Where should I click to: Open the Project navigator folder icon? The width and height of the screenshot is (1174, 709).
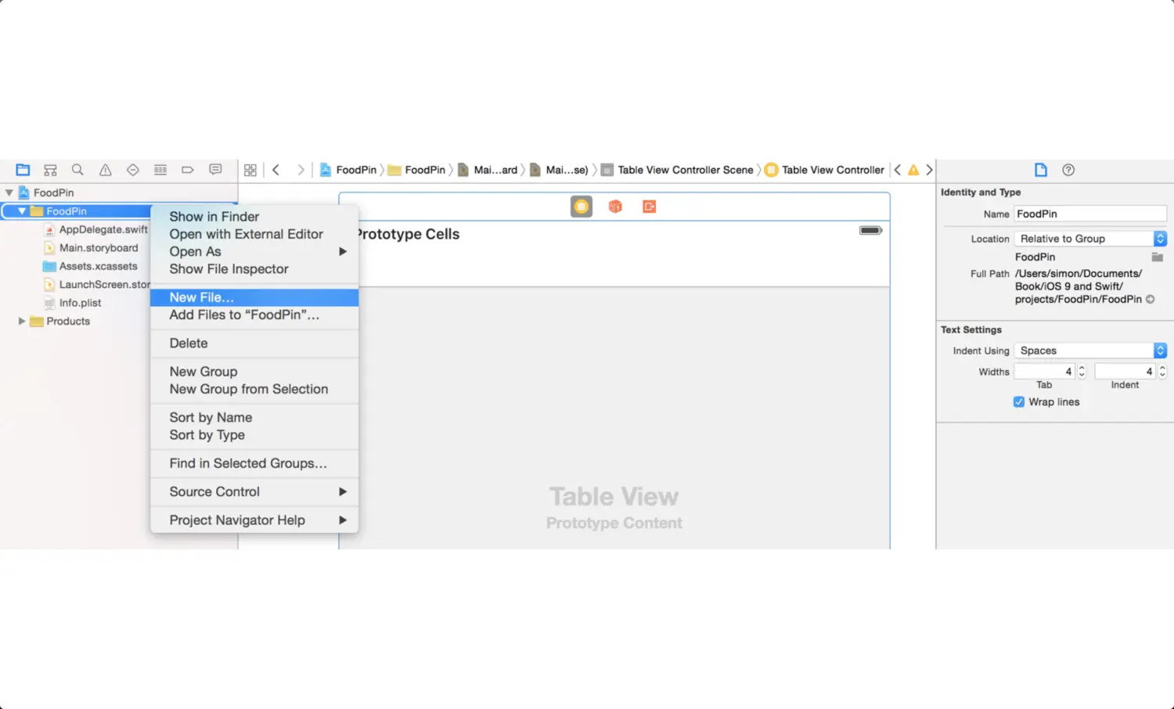(x=23, y=170)
